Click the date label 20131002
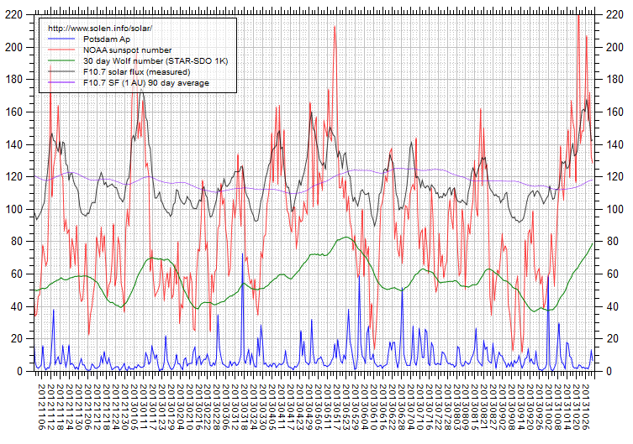Screen dimensions: 633x444 551,407
